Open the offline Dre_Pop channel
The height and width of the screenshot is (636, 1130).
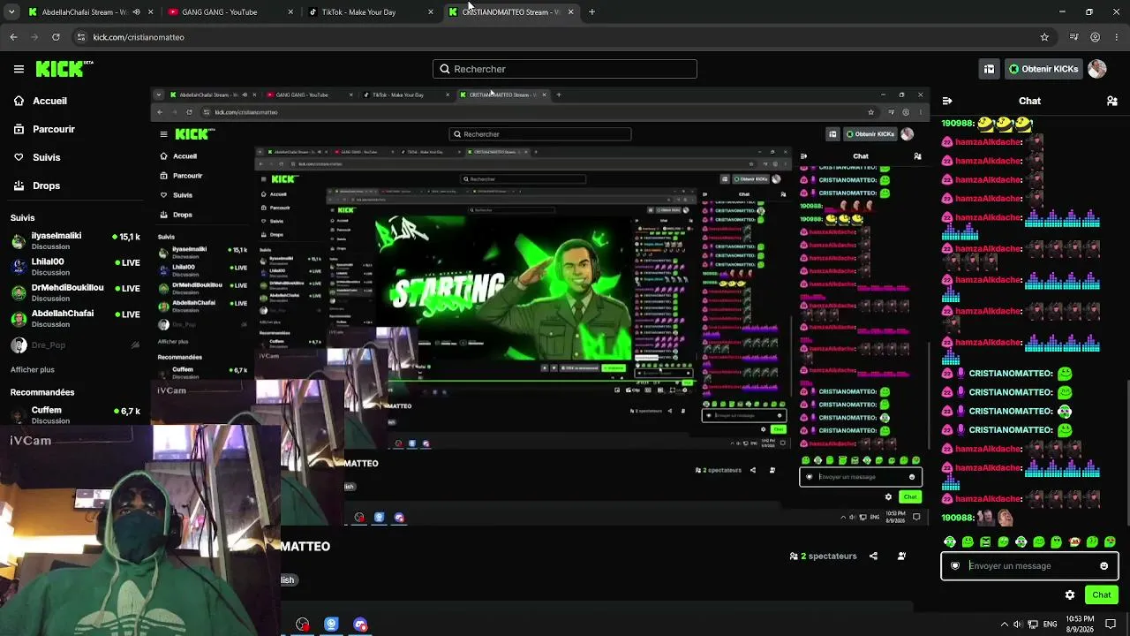(75, 345)
